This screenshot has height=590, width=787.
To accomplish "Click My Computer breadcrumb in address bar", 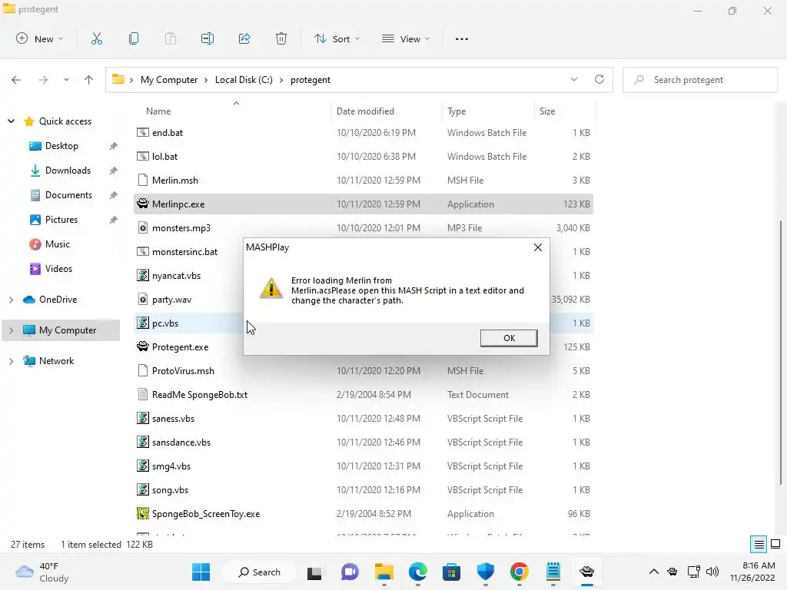I will point(168,80).
